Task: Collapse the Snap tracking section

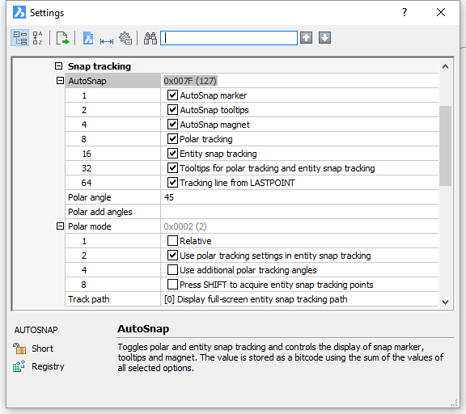Action: 58,66
